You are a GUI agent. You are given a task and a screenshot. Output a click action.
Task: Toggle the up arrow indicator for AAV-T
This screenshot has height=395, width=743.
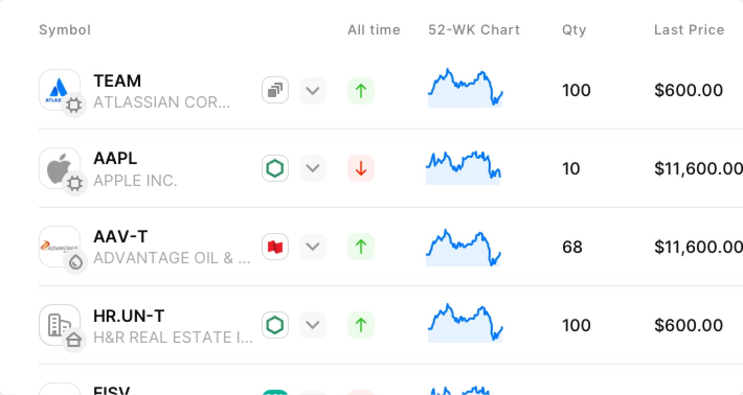click(361, 247)
